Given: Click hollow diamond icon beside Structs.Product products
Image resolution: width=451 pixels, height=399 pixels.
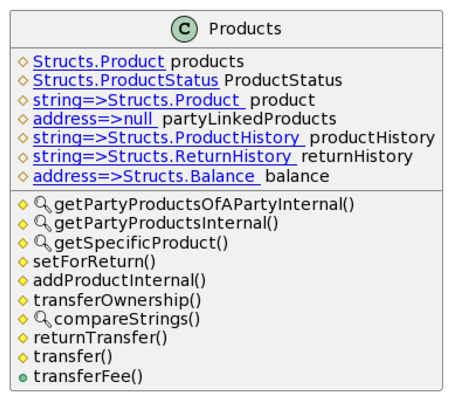Looking at the screenshot, I should point(23,62).
